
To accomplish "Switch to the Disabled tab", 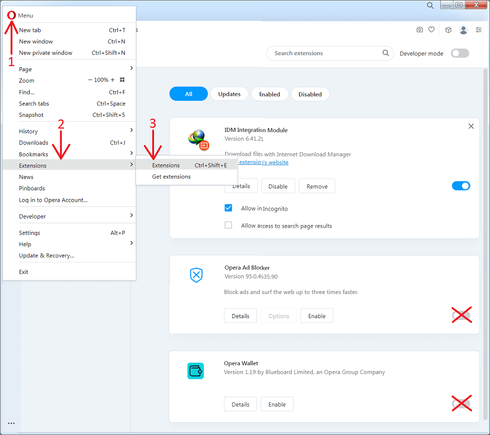I will coord(310,94).
